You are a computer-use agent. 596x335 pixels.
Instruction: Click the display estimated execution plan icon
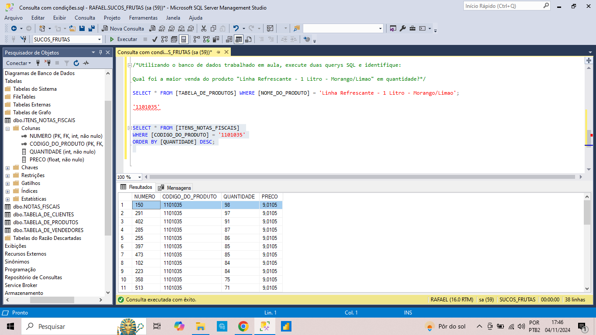[164, 39]
